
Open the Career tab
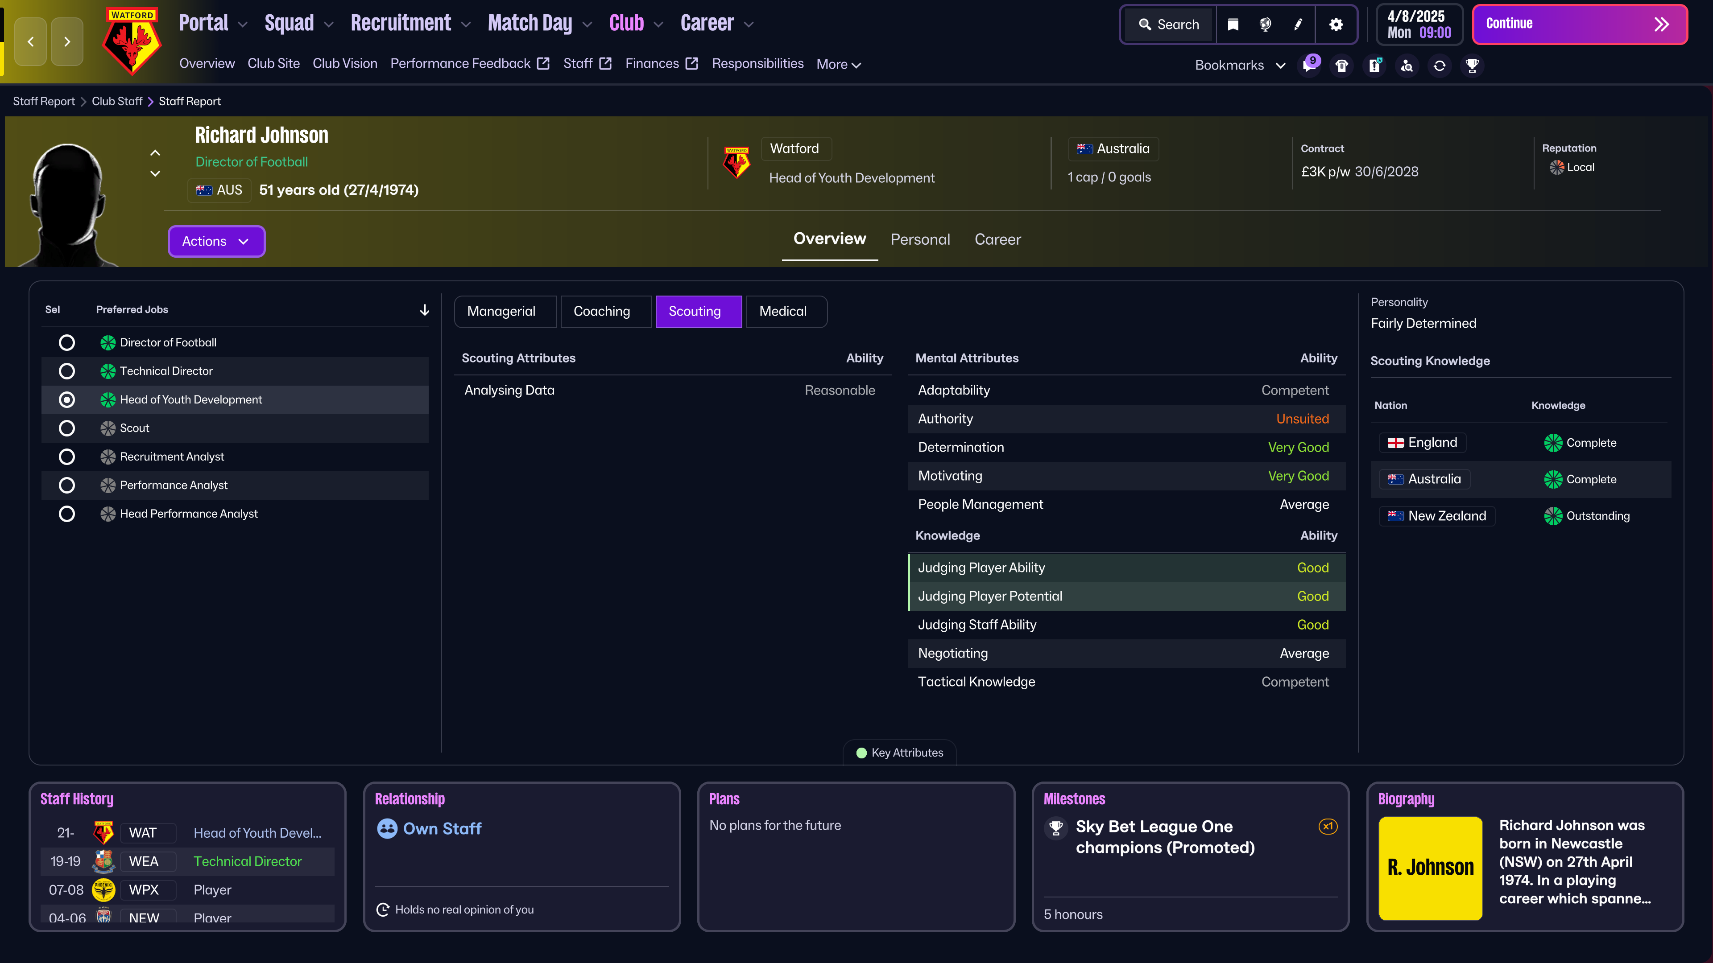(x=997, y=239)
